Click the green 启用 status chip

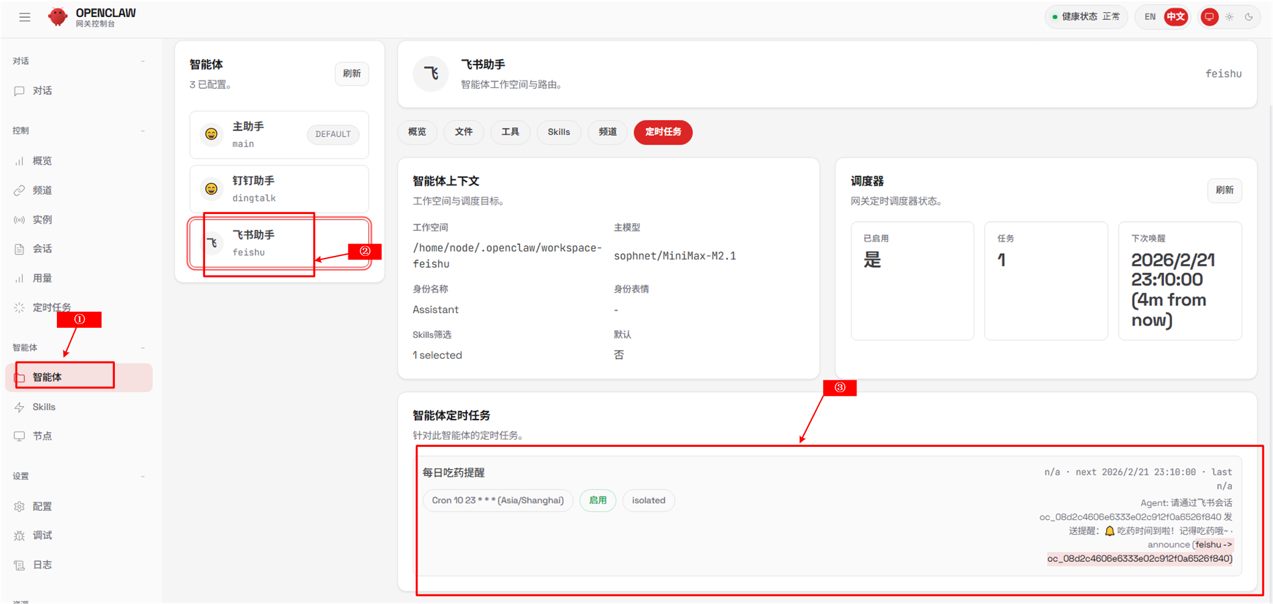click(598, 500)
